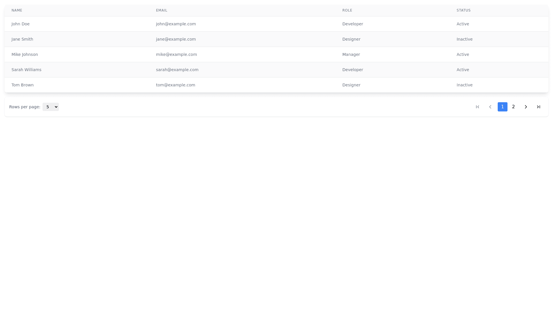Select the Tom Brown row
This screenshot has width=553, height=311.
point(22,85)
